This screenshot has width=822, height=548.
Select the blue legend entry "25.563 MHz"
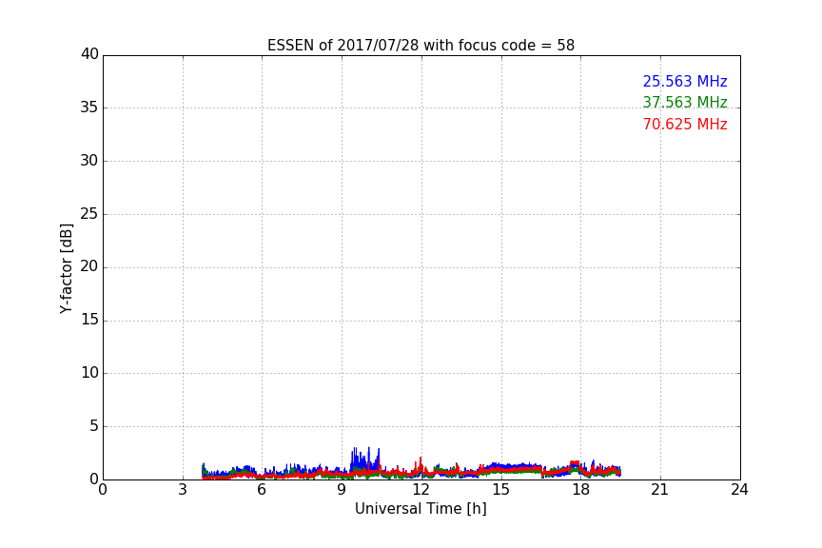(x=685, y=81)
